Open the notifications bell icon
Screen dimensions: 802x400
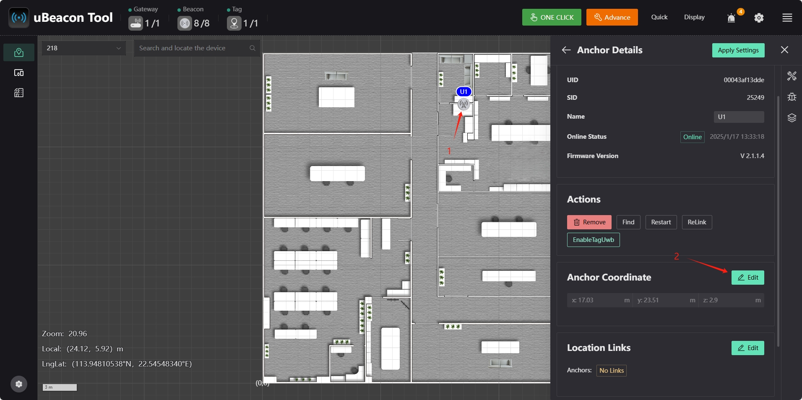click(x=732, y=18)
